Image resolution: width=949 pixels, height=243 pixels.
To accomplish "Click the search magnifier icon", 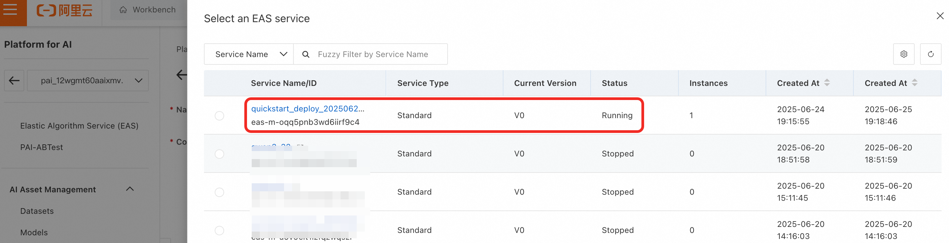I will pos(306,54).
